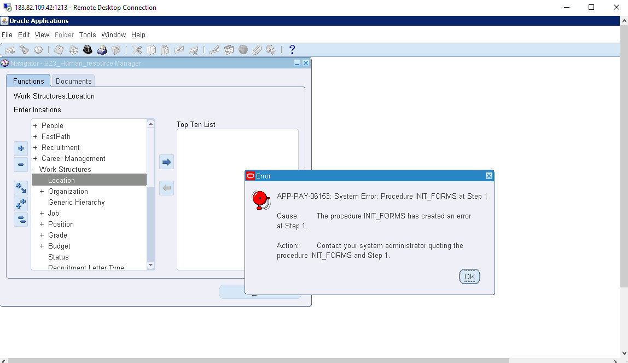The image size is (628, 363).
Task: Click the Print toolbar icon
Action: (x=102, y=50)
